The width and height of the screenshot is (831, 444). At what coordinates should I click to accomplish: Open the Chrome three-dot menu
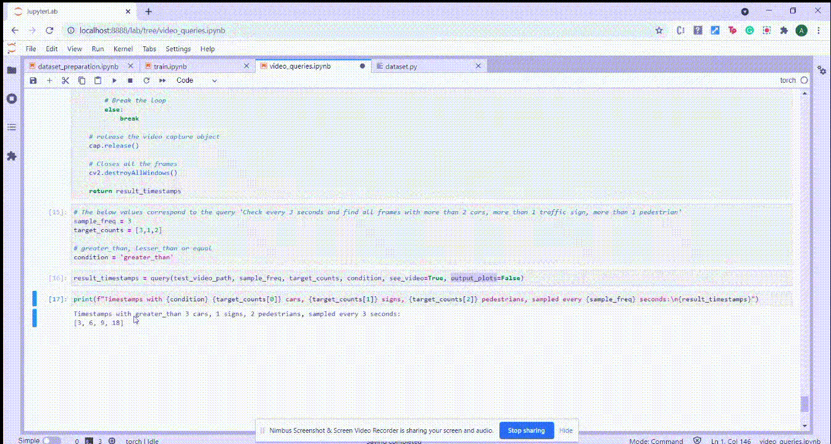(819, 30)
